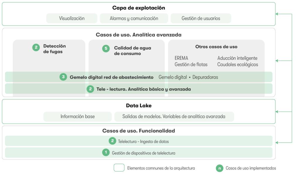Select Gestión de flotas text
300x174 pixels.
pyautogui.click(x=191, y=65)
